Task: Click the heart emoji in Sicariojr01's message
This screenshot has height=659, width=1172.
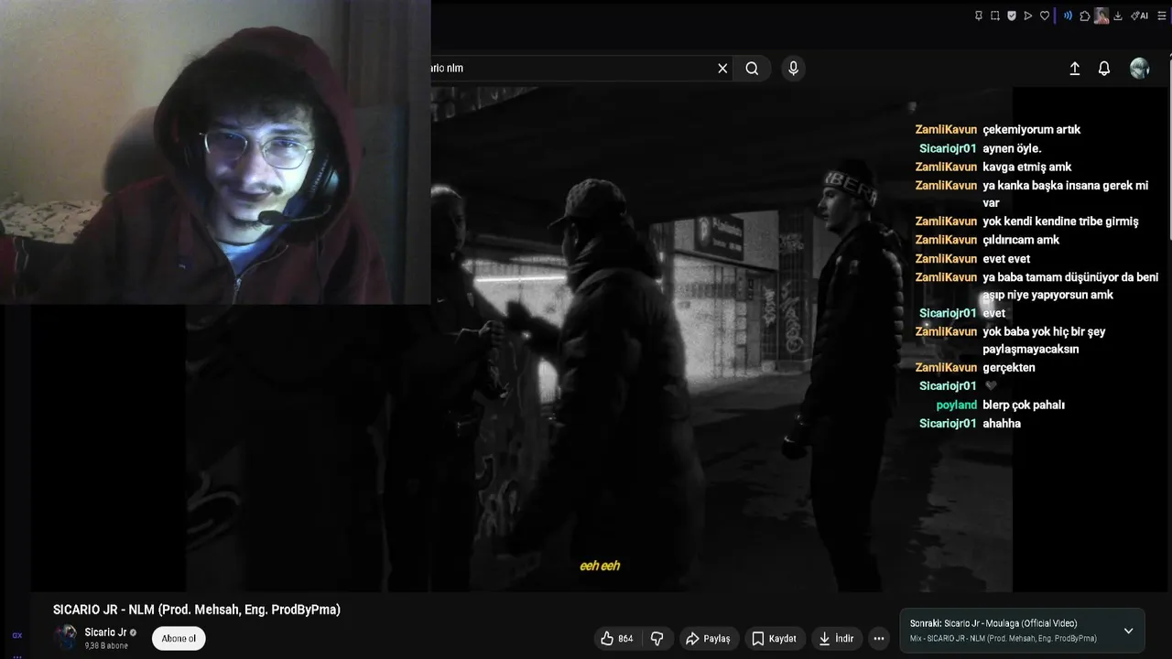Action: tap(991, 386)
